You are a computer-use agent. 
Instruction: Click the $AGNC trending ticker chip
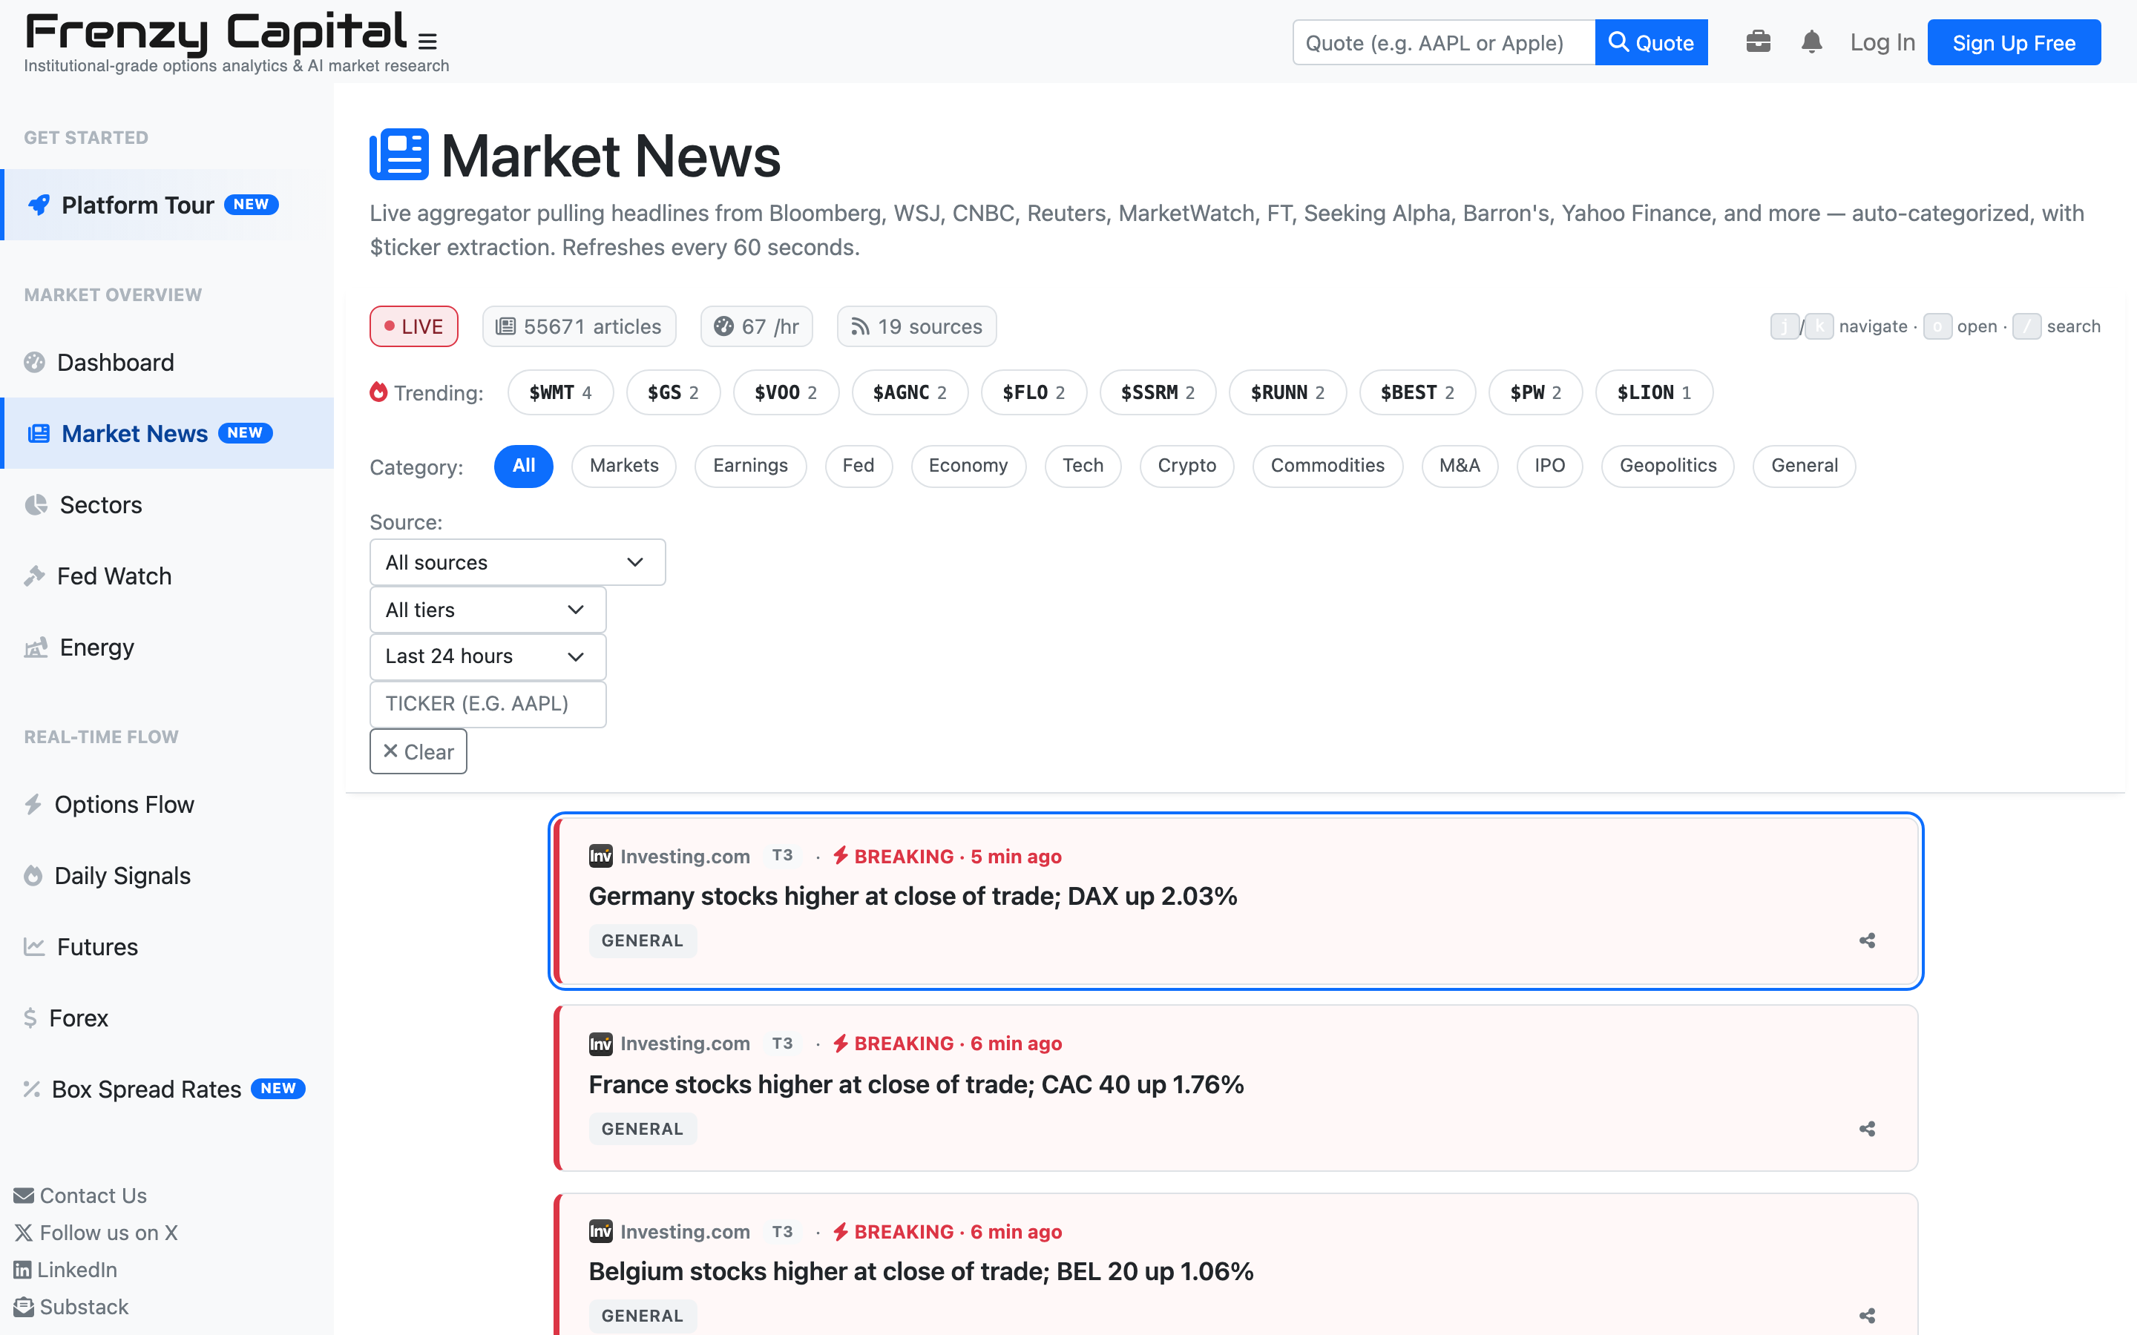910,392
